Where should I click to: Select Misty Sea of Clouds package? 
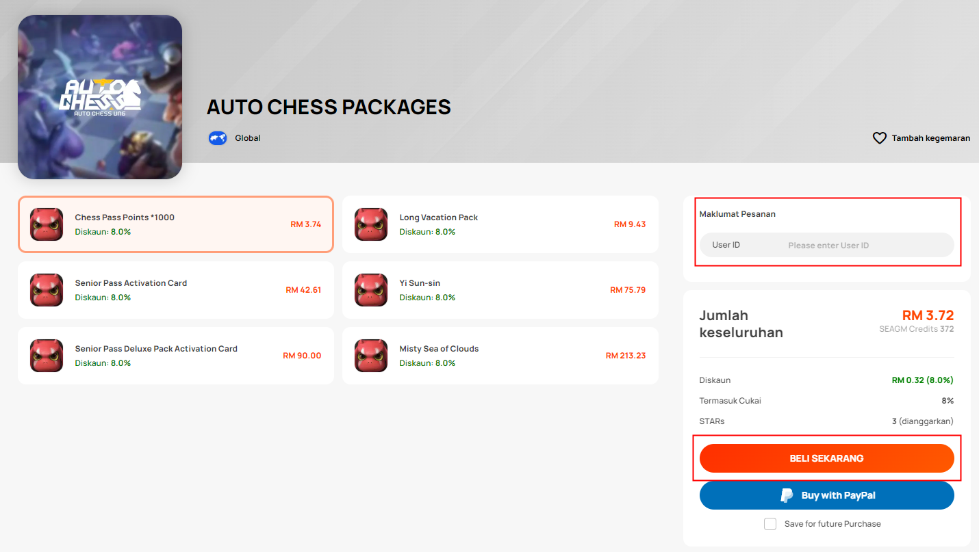click(x=500, y=356)
